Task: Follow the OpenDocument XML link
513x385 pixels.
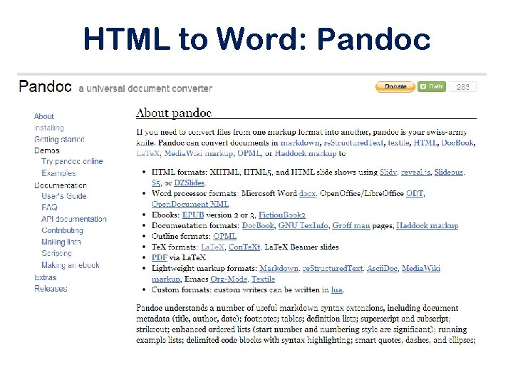Action: [190, 205]
